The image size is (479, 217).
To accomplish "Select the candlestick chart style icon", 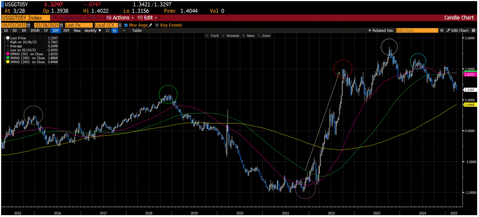I will 114,31.
